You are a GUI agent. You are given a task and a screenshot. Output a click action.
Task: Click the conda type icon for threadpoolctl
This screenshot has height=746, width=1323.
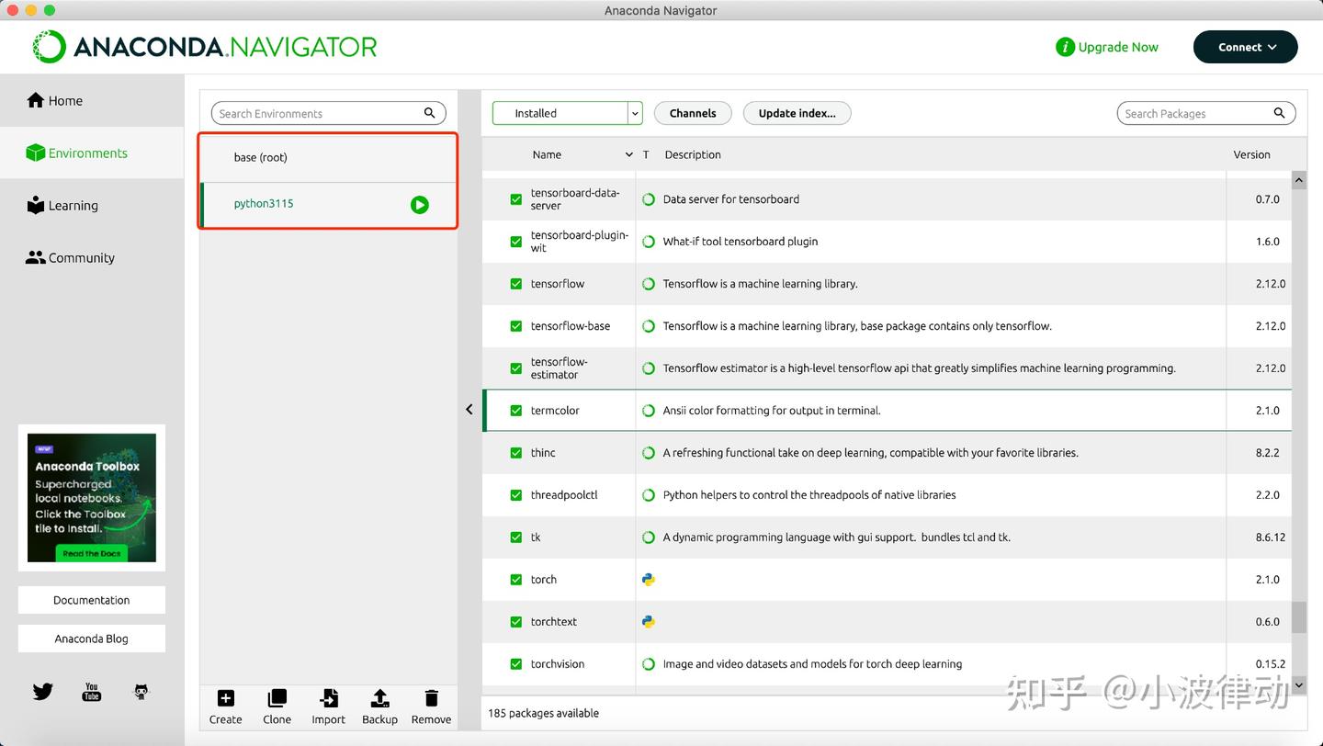pyautogui.click(x=649, y=495)
